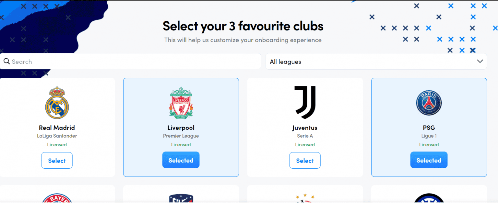Click the Liverpool club crest
The image size is (498, 203).
[181, 103]
